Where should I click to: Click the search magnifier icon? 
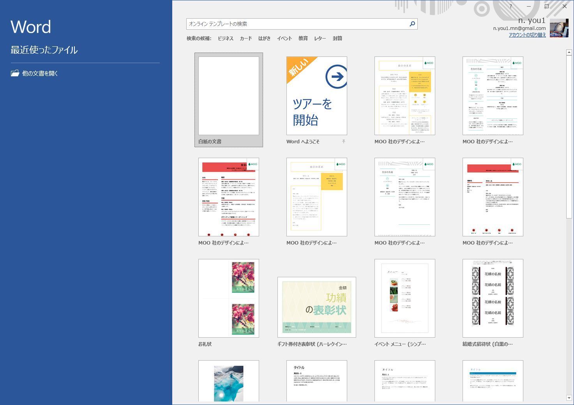[x=412, y=24]
